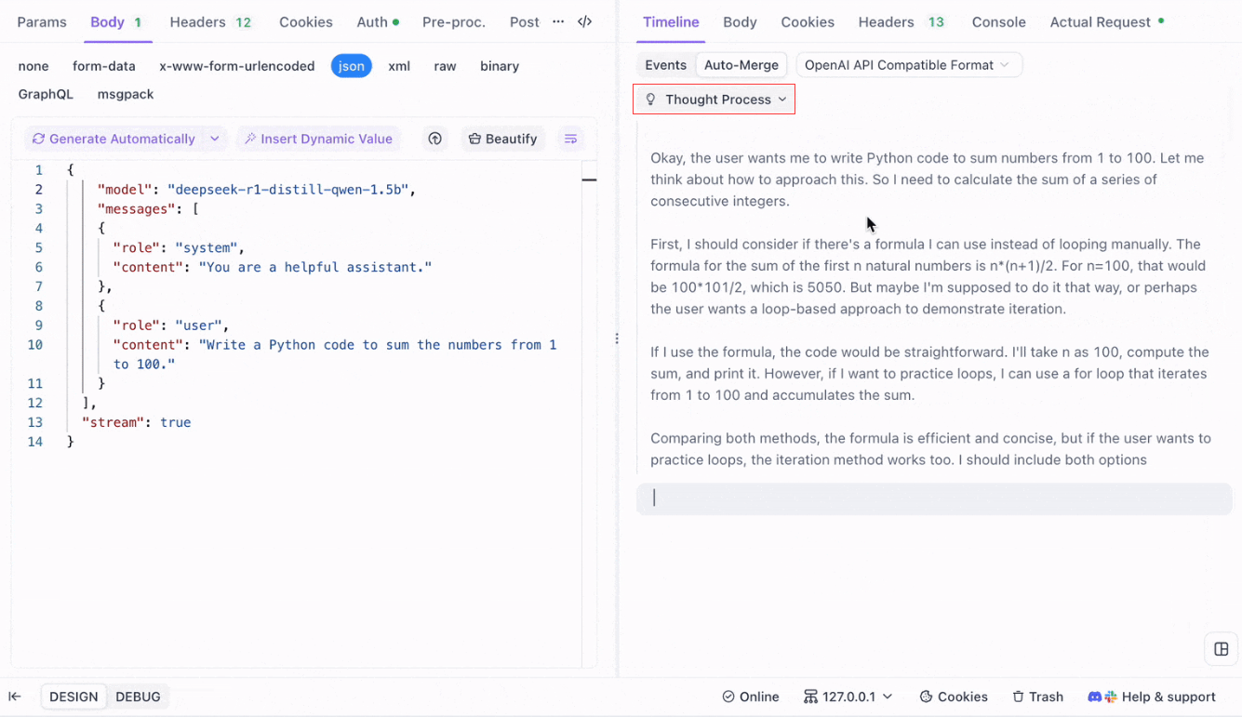
Task: Click the Online status indicator
Action: pos(751,697)
